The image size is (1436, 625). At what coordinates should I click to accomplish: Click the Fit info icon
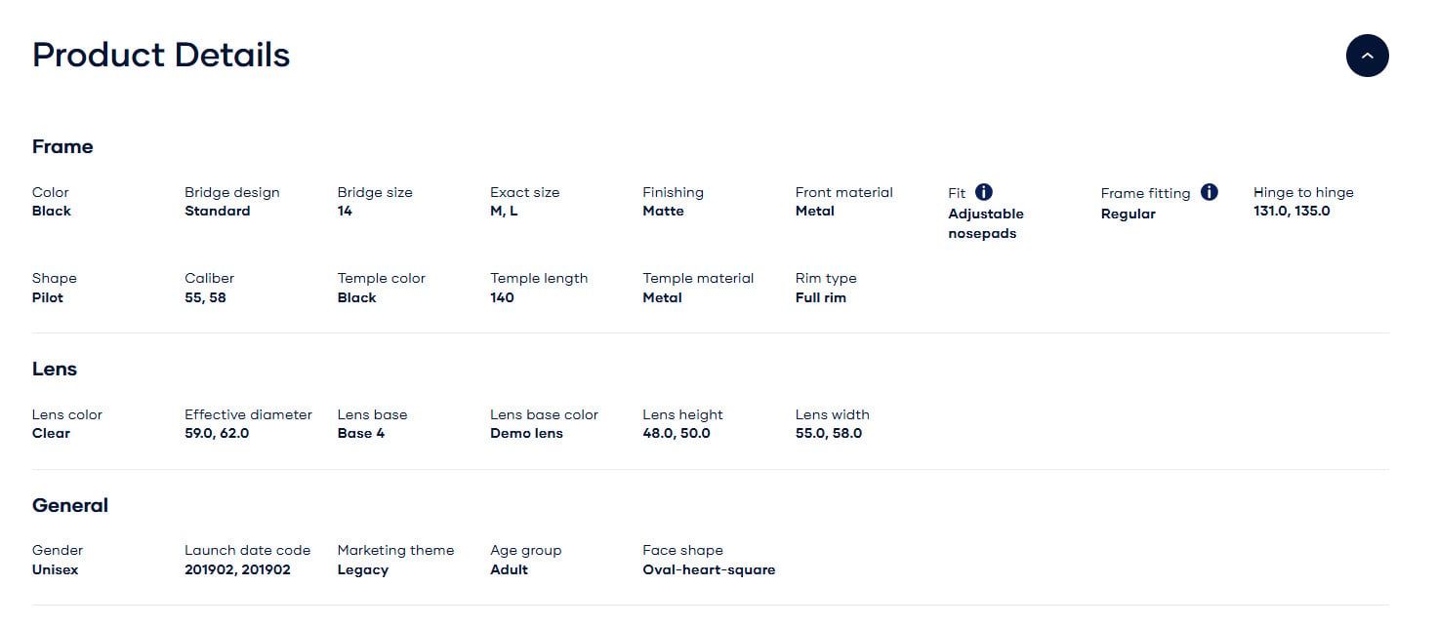[x=984, y=192]
